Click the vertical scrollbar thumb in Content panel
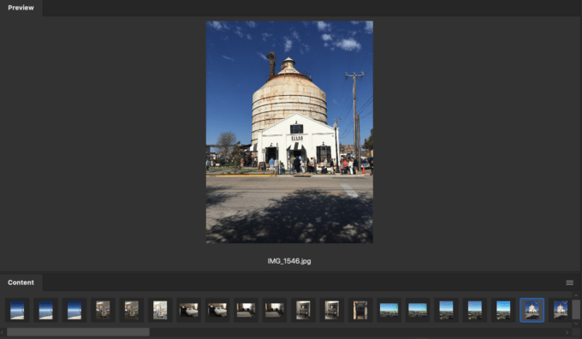This screenshot has width=582, height=339. pos(576,310)
